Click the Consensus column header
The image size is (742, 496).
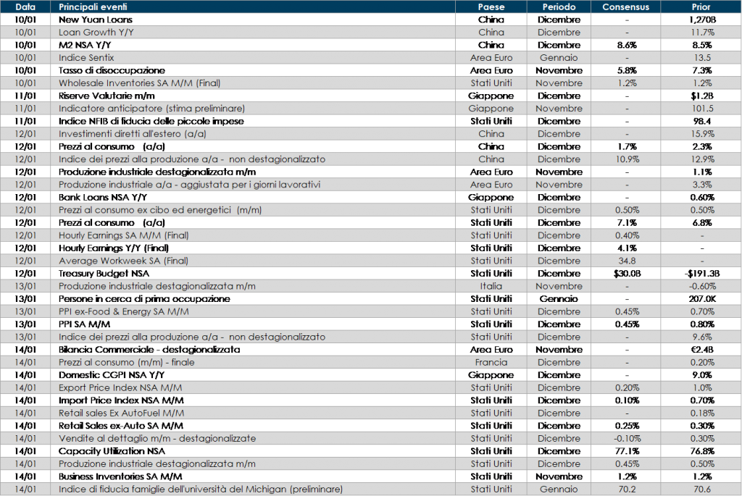628,7
